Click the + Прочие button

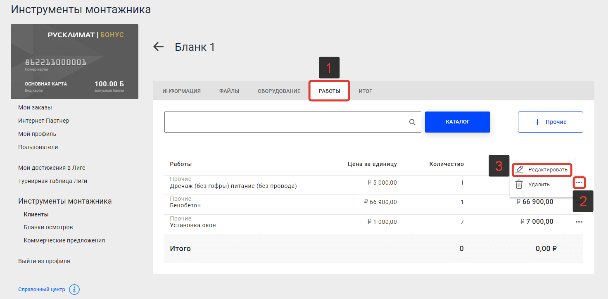(550, 122)
